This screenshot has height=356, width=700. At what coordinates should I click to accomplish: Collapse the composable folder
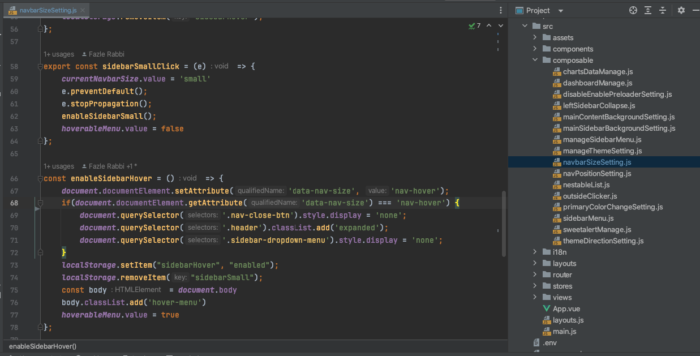tap(535, 60)
